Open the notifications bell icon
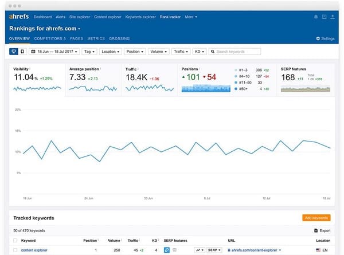The width and height of the screenshot is (344, 255). pyautogui.click(x=316, y=17)
